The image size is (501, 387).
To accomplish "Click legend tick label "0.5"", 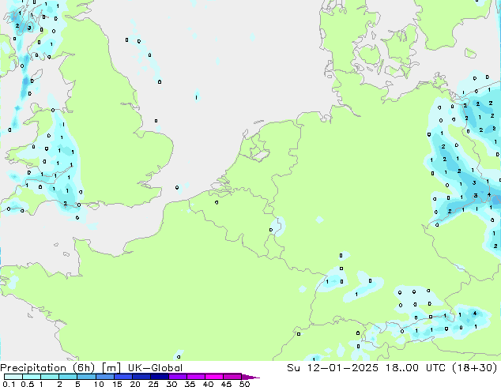I will tap(28, 384).
